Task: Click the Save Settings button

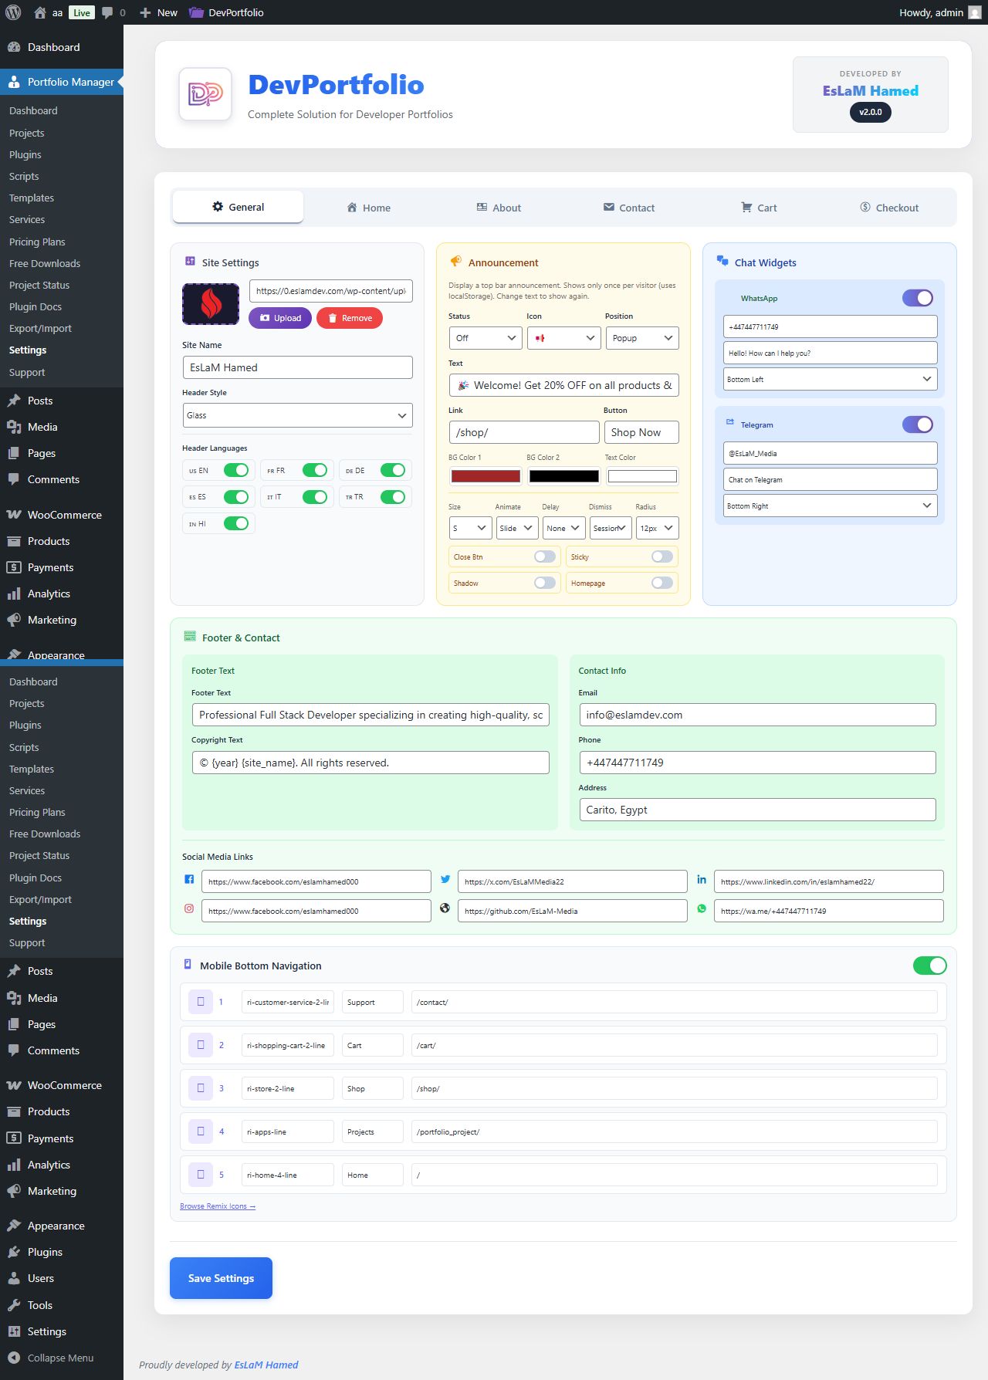Action: (221, 1278)
